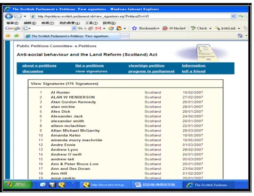Open Gmail icon in Google toolbar
This screenshot has height=196, width=254.
98,29
